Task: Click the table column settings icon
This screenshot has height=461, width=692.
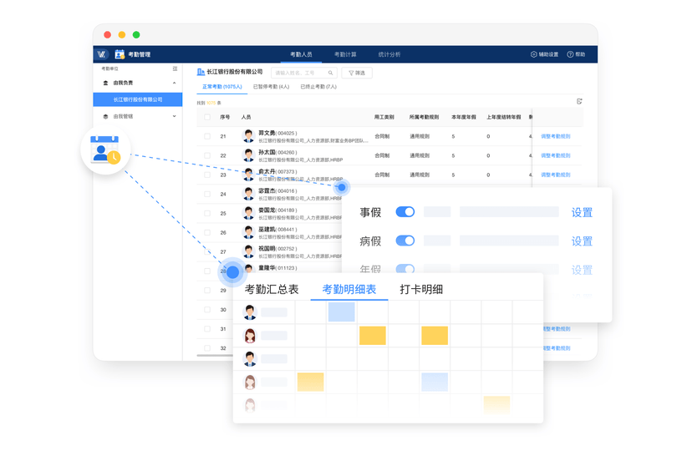Action: [x=579, y=101]
